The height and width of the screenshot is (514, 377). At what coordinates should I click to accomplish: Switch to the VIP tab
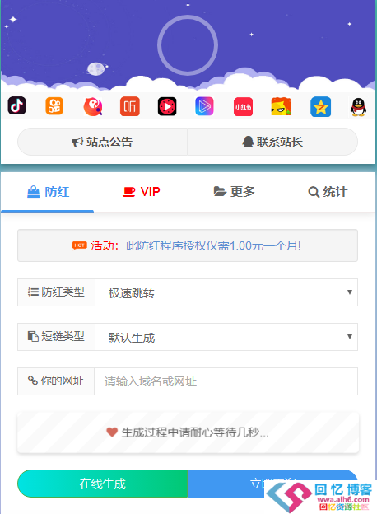click(x=142, y=192)
